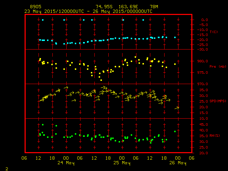Click the station ID 8905 text
The width and height of the screenshot is (228, 171).
coord(36,7)
